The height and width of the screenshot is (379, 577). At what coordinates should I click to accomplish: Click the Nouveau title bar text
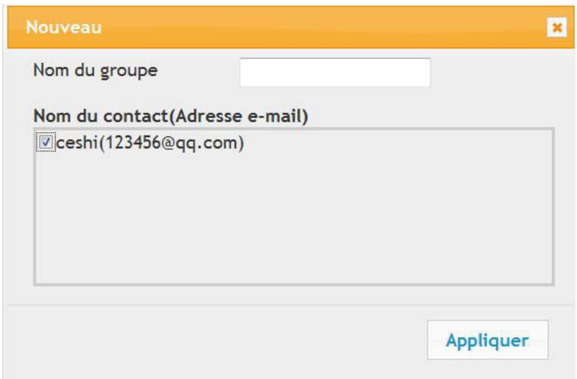pos(64,28)
